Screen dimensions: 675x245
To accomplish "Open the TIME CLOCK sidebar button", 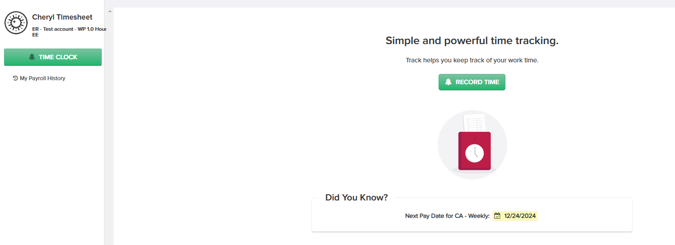I will pos(53,57).
